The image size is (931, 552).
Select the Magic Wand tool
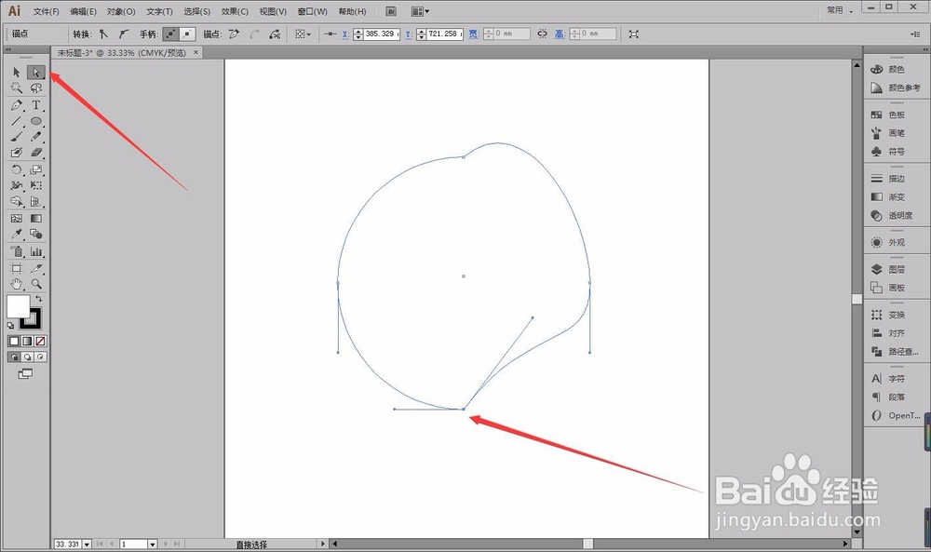(x=16, y=88)
